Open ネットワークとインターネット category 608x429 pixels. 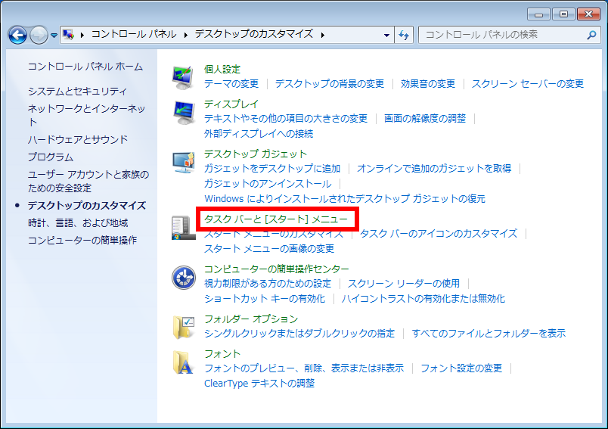pyautogui.click(x=87, y=115)
